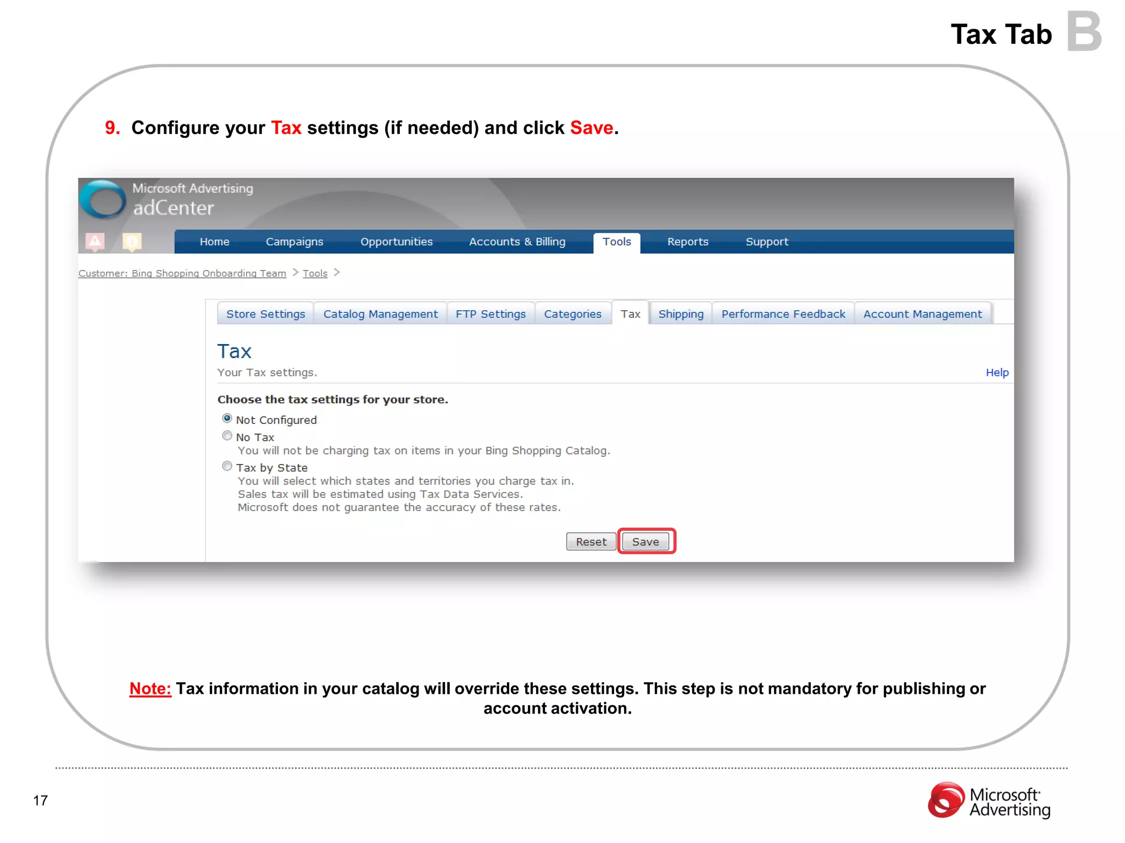This screenshot has height=843, width=1125.
Task: Click the Reset button
Action: 591,542
